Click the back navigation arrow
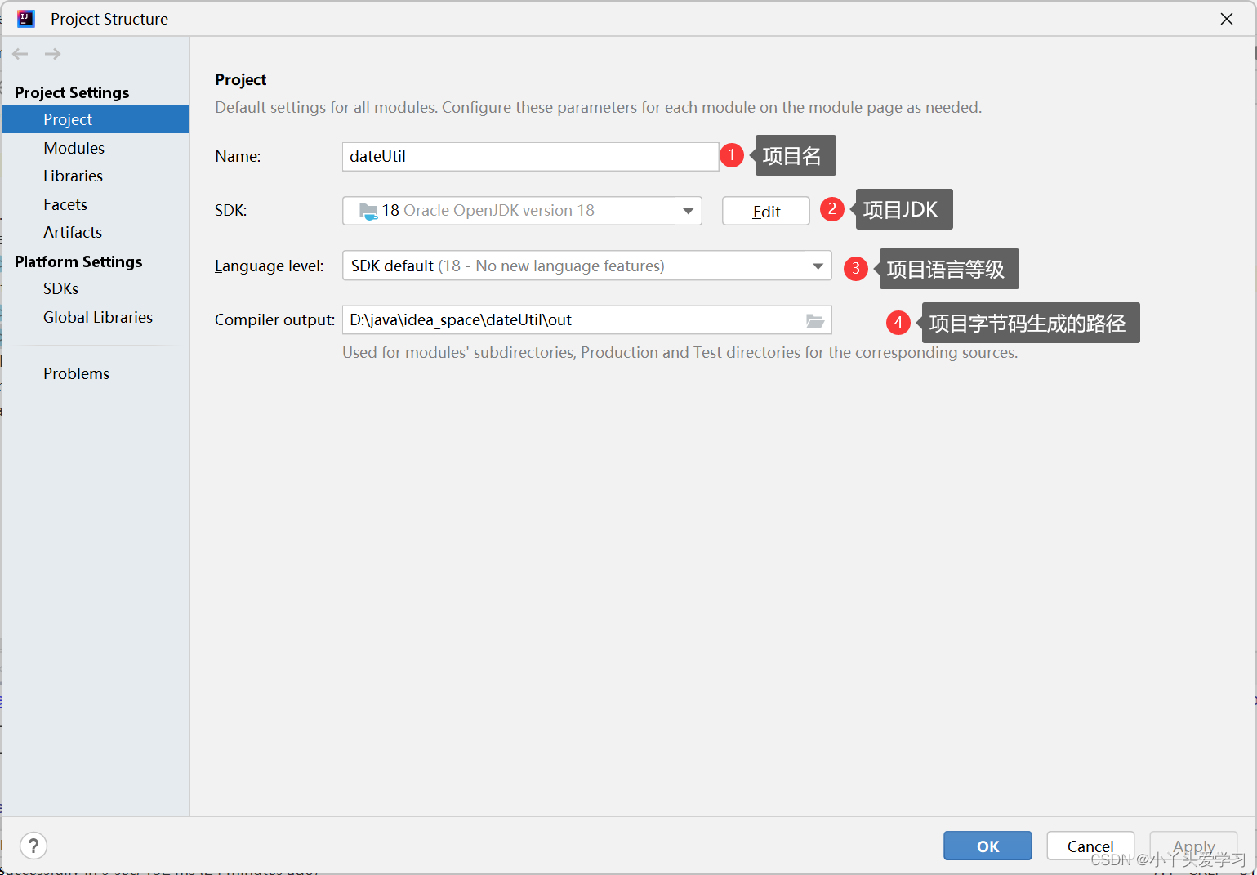 (20, 54)
